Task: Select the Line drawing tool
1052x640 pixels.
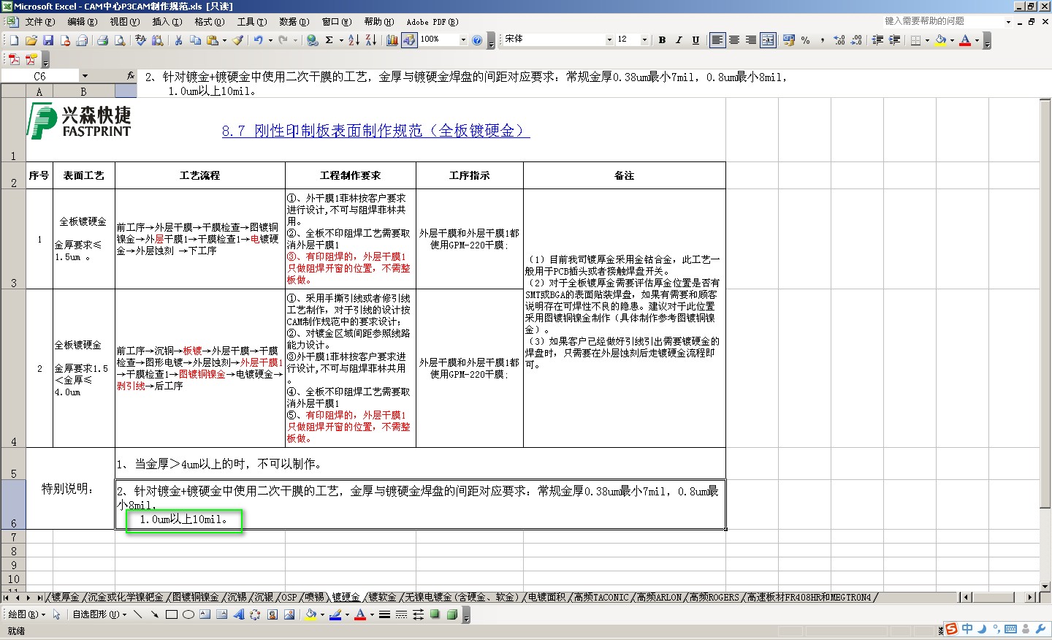Action: click(137, 614)
